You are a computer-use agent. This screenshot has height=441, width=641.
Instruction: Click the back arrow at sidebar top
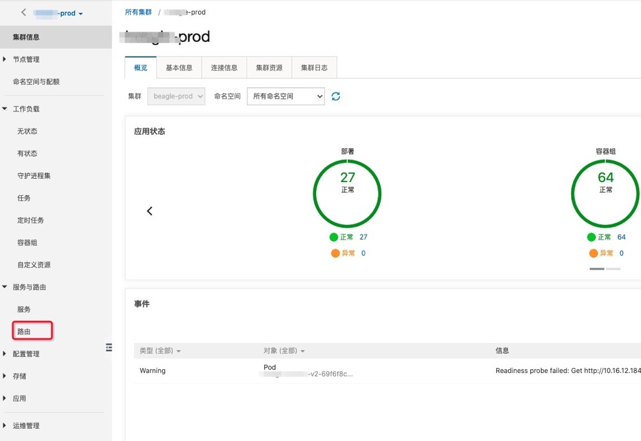coord(24,12)
